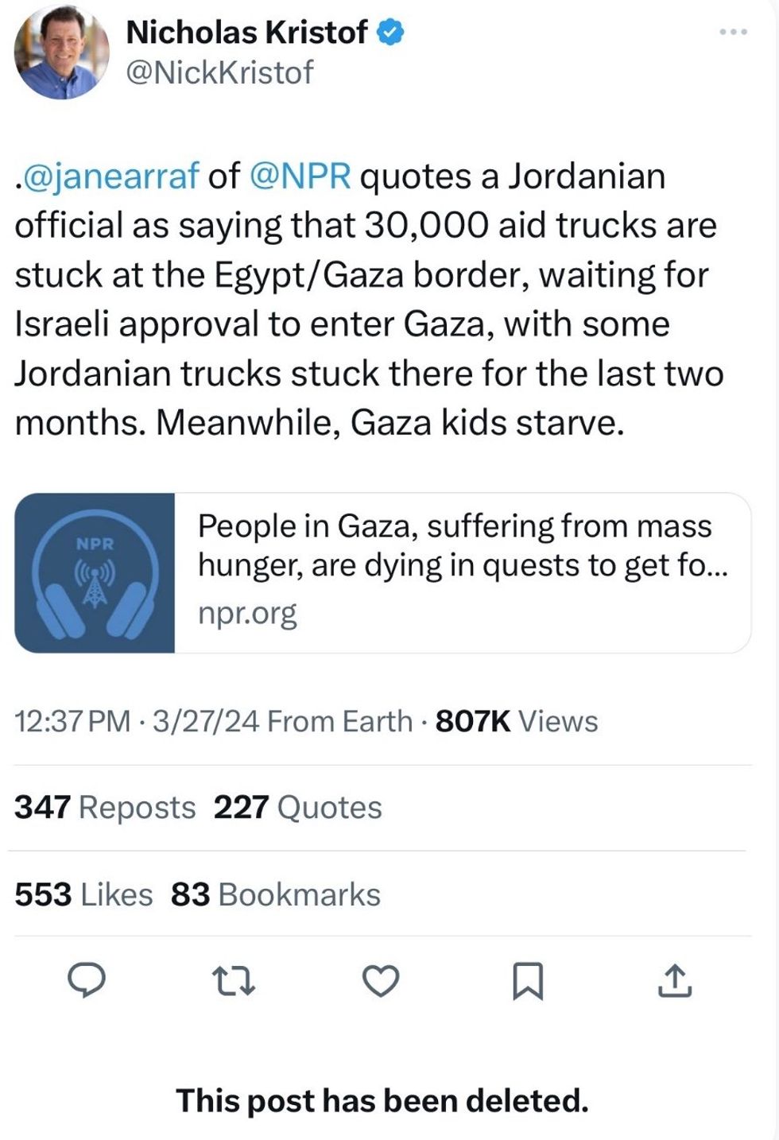View the 227 Quotes list
The height and width of the screenshot is (1140, 779).
[297, 807]
